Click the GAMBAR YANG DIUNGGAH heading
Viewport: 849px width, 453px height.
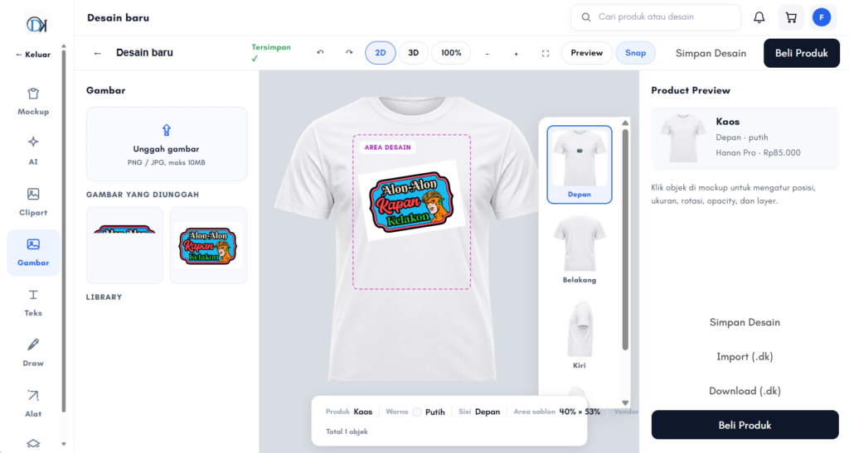[143, 195]
